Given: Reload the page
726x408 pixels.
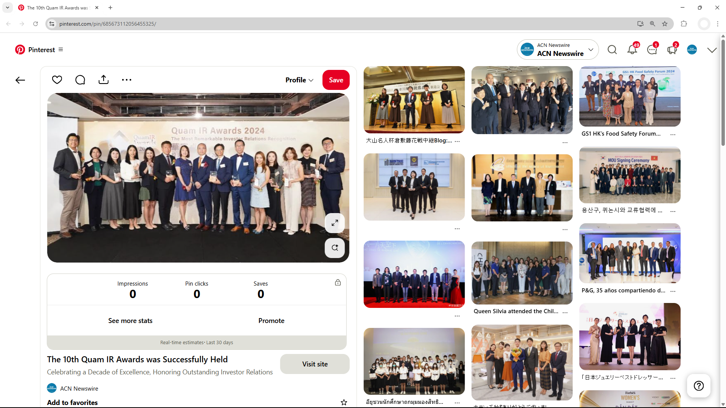Looking at the screenshot, I should click(x=36, y=24).
